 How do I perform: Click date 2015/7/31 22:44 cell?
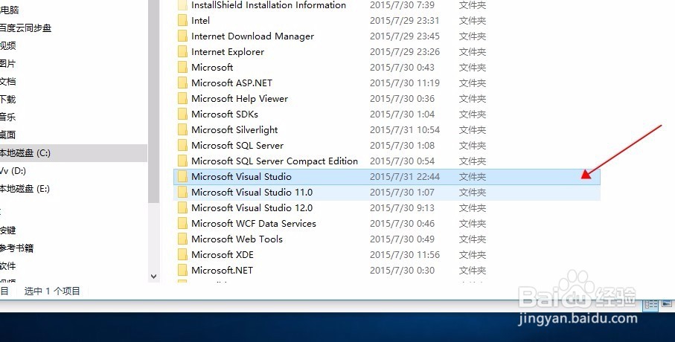[x=405, y=177]
